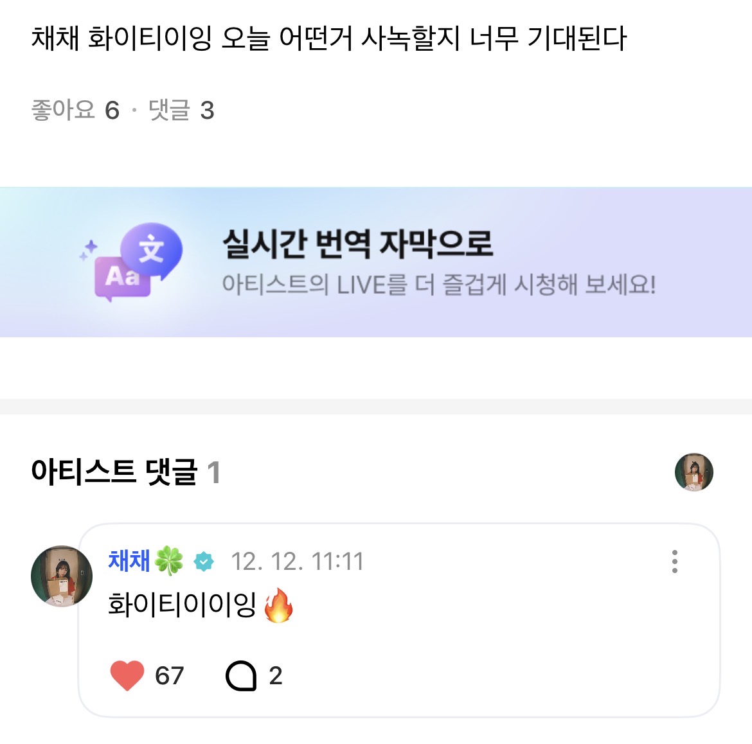
Task: Click the post text starting with 채채 화이티이잉
Action: coord(328,39)
